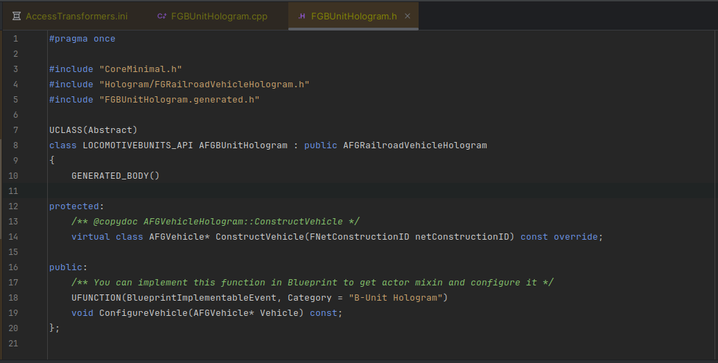Viewport: 718px width, 363px height.
Task: Click the "protected:" access specifier
Action: click(76, 206)
